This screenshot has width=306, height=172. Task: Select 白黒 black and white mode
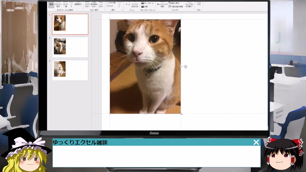[145, 6]
